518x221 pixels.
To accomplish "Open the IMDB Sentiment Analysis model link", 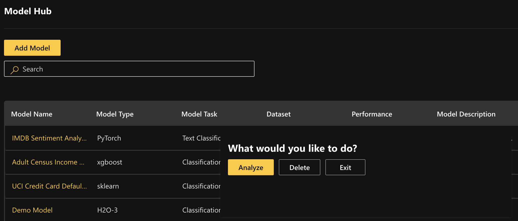I will [x=49, y=138].
